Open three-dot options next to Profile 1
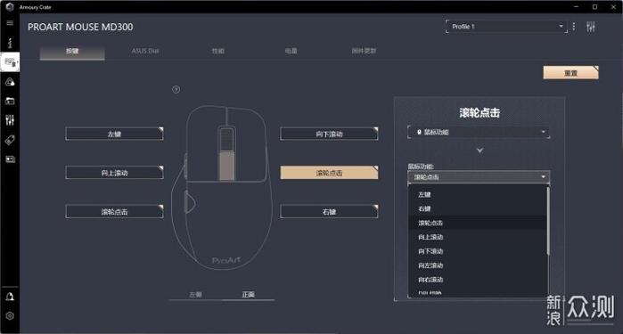 click(x=574, y=27)
